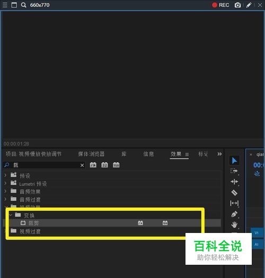The height and width of the screenshot is (278, 265).
Task: Select the Lumetri 预设 row
Action: 112,184
